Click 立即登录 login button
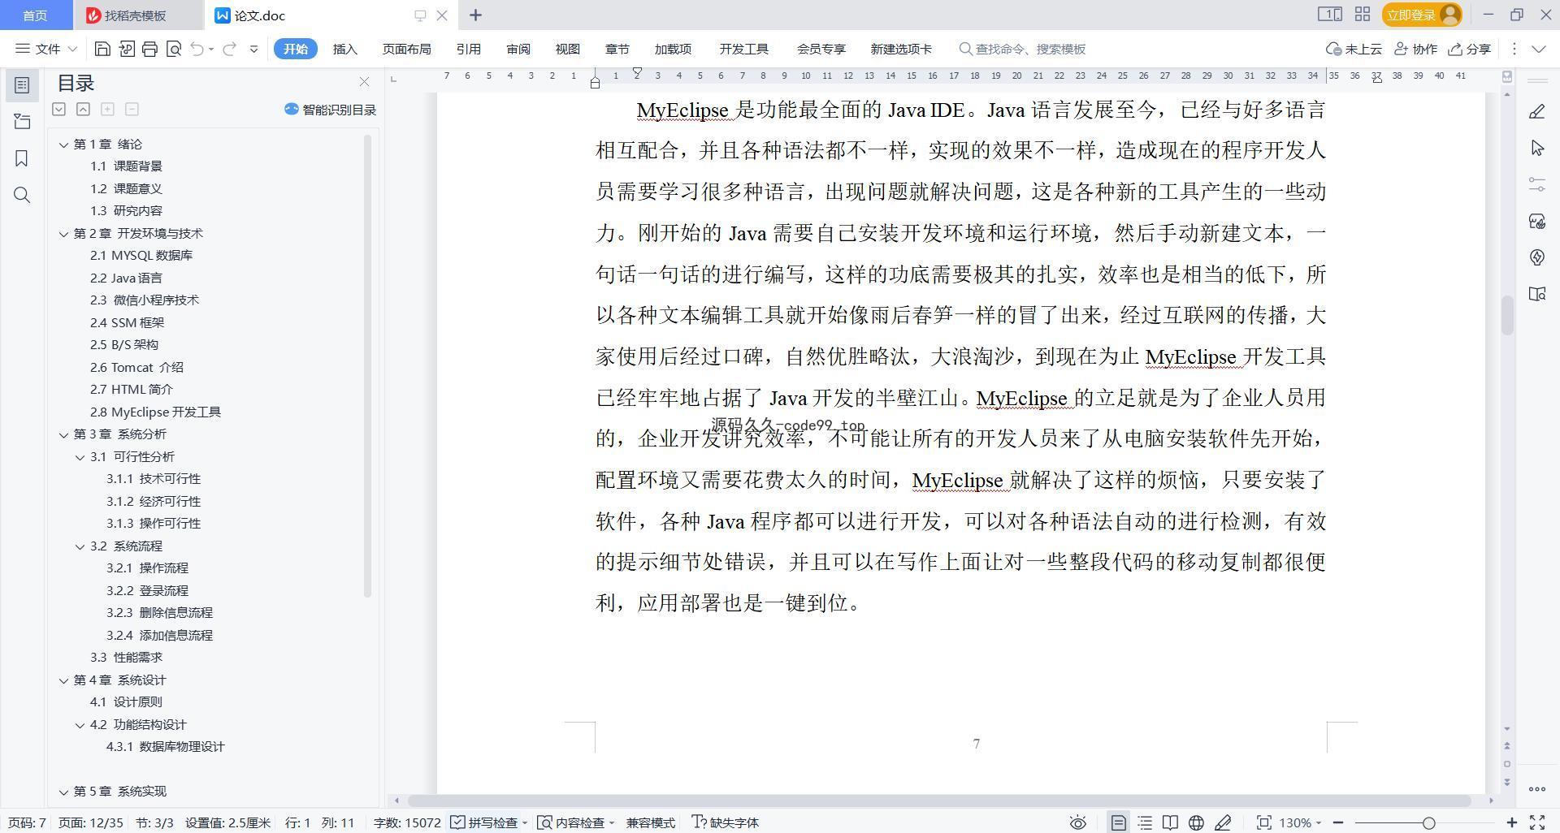Screen dimensions: 1560x833 1421,15
